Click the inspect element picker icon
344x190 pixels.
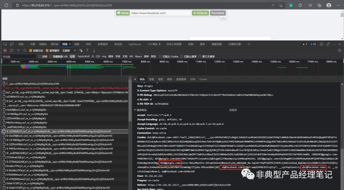pyautogui.click(x=5, y=44)
